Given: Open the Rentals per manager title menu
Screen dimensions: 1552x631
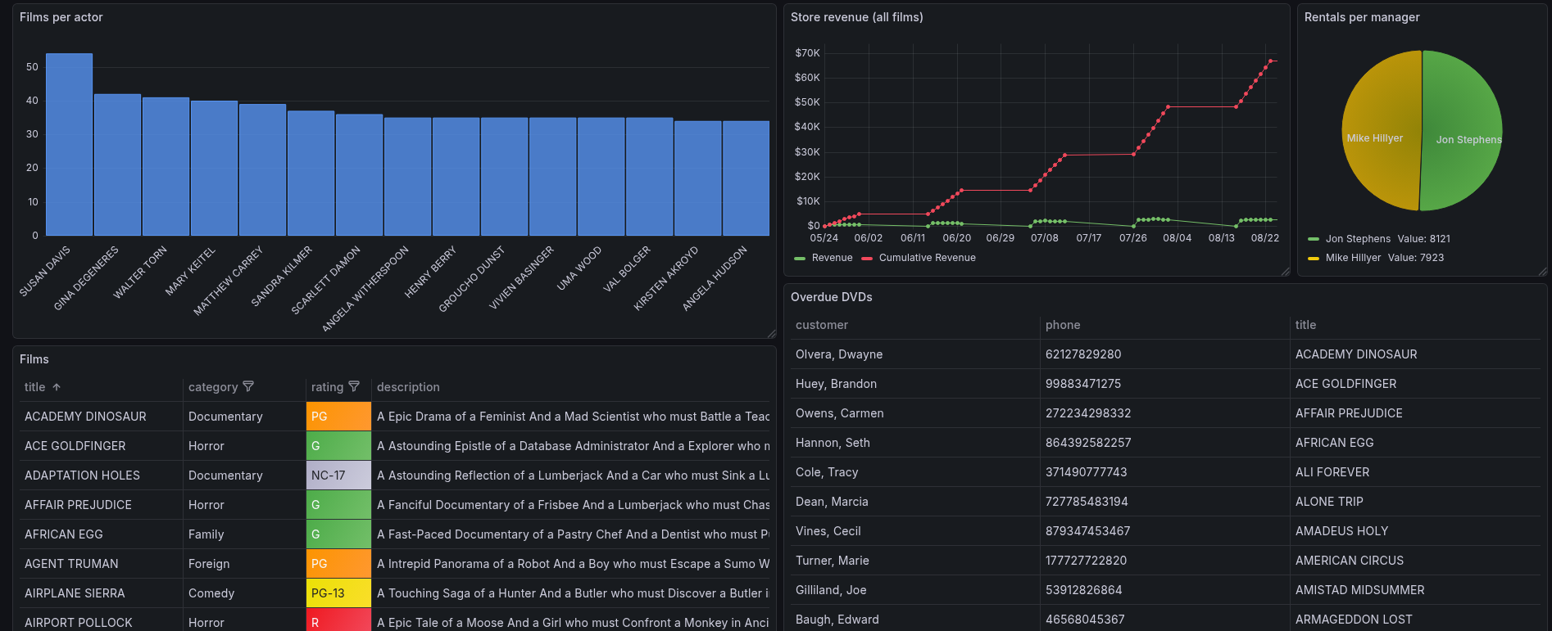Looking at the screenshot, I should 1361,17.
